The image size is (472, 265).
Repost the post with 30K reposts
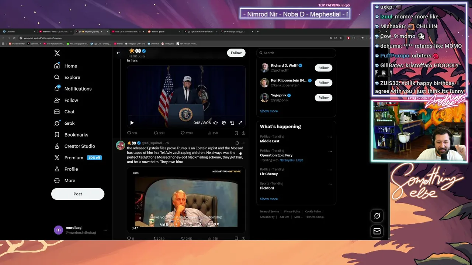pos(159,133)
